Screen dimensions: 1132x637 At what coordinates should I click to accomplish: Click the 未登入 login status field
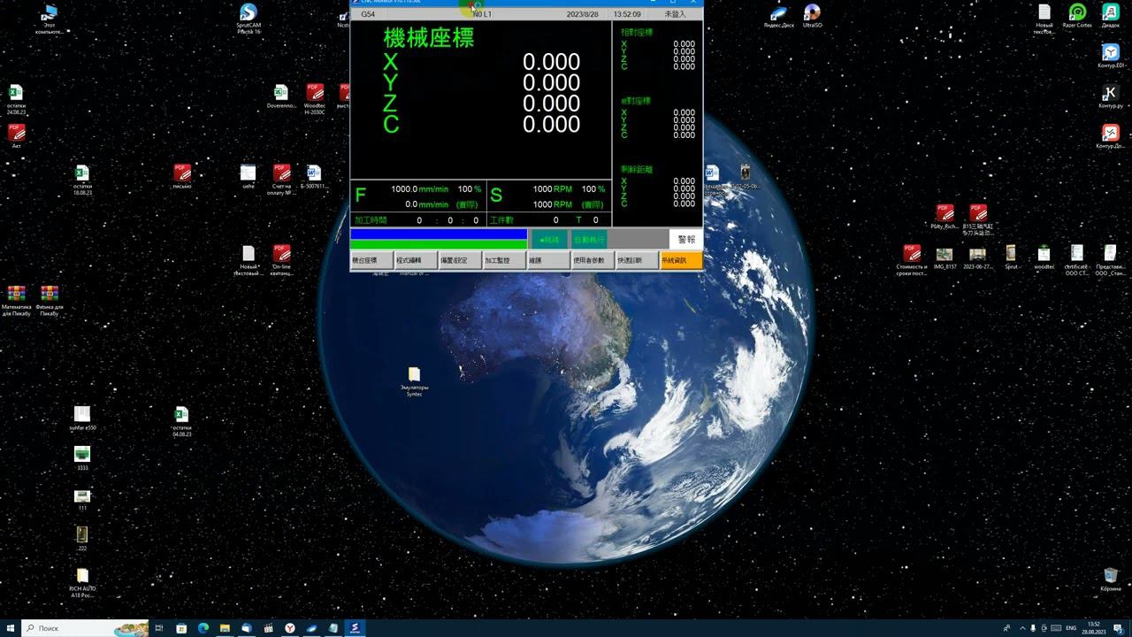point(676,14)
